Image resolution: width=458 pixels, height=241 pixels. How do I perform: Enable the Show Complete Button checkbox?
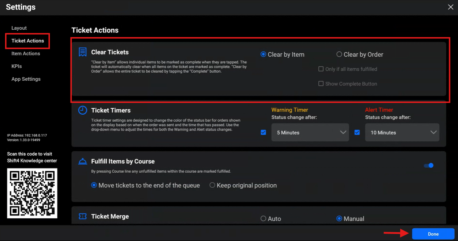click(x=321, y=84)
